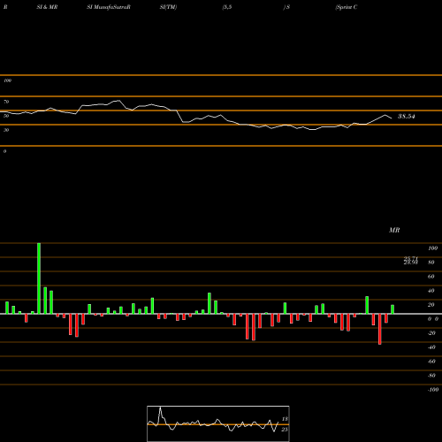442x442 pixels.
Task: Click the -40 label on MR axis
Action: [x=431, y=347]
